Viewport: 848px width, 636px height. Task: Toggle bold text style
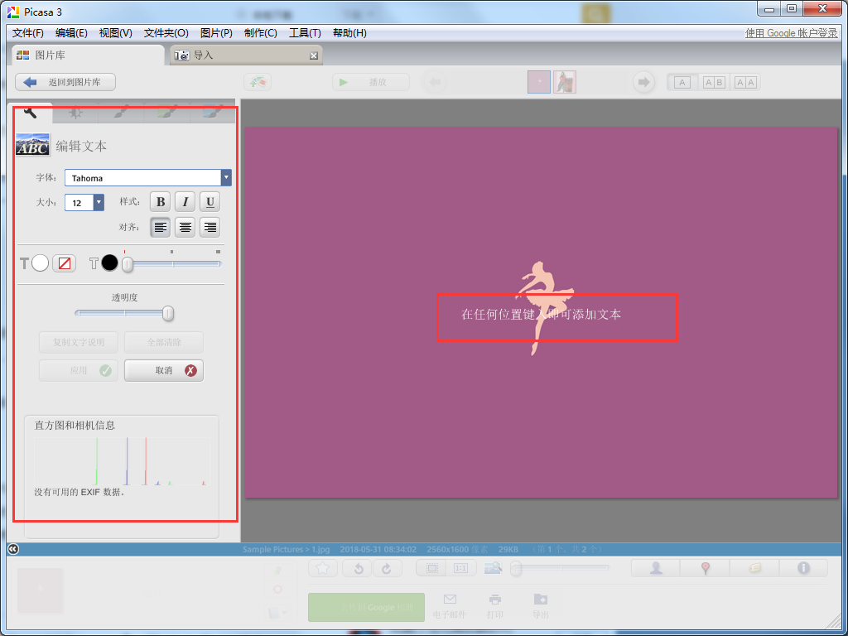pos(160,201)
